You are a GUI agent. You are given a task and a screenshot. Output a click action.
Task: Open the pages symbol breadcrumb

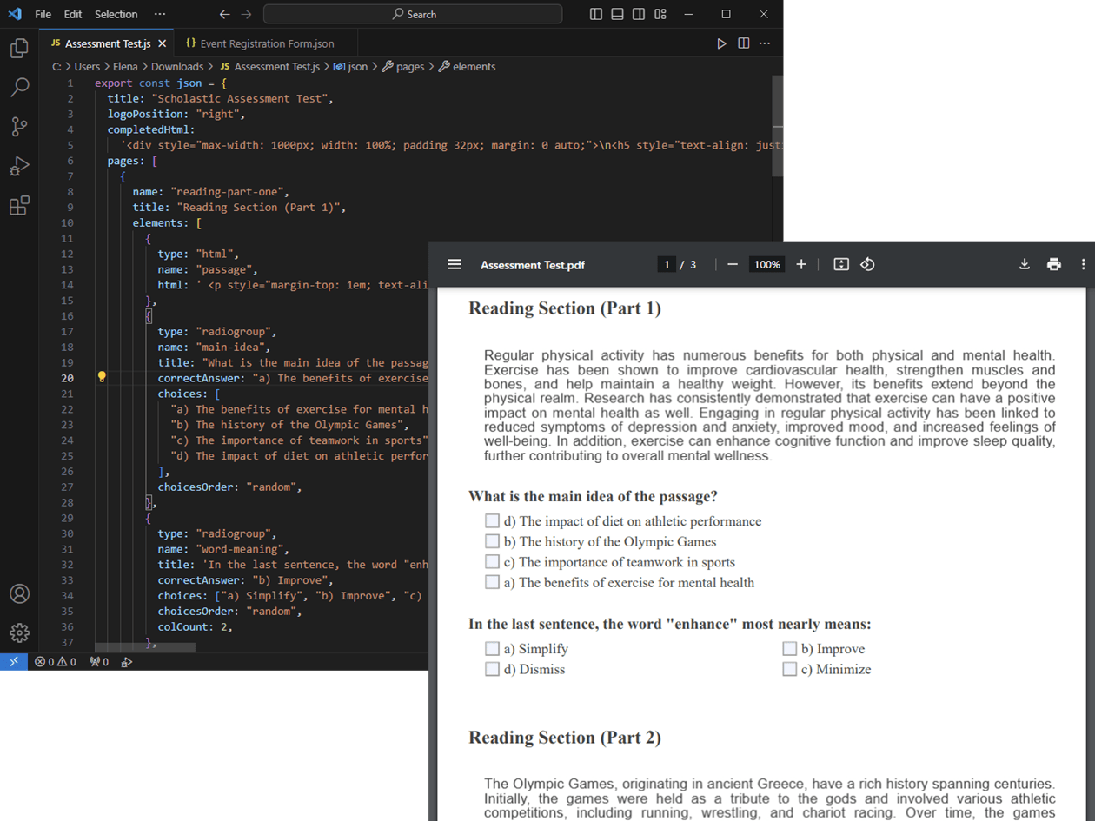coord(403,67)
